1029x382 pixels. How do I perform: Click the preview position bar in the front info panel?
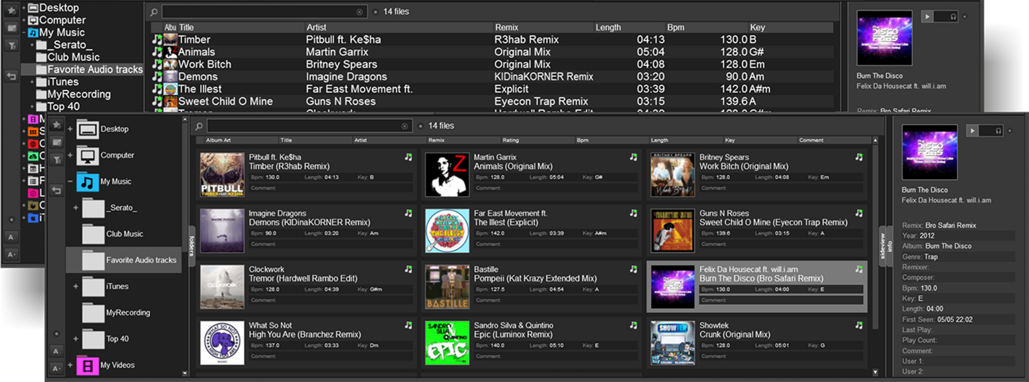point(986,131)
